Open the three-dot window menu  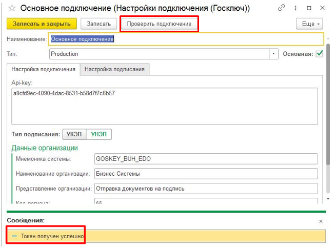295,8
